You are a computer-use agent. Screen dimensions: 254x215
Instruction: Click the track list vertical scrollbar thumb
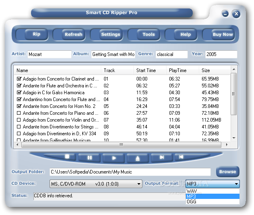pyautogui.click(x=233, y=94)
